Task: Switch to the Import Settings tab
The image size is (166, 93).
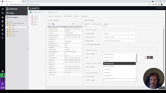Action: (x=67, y=16)
